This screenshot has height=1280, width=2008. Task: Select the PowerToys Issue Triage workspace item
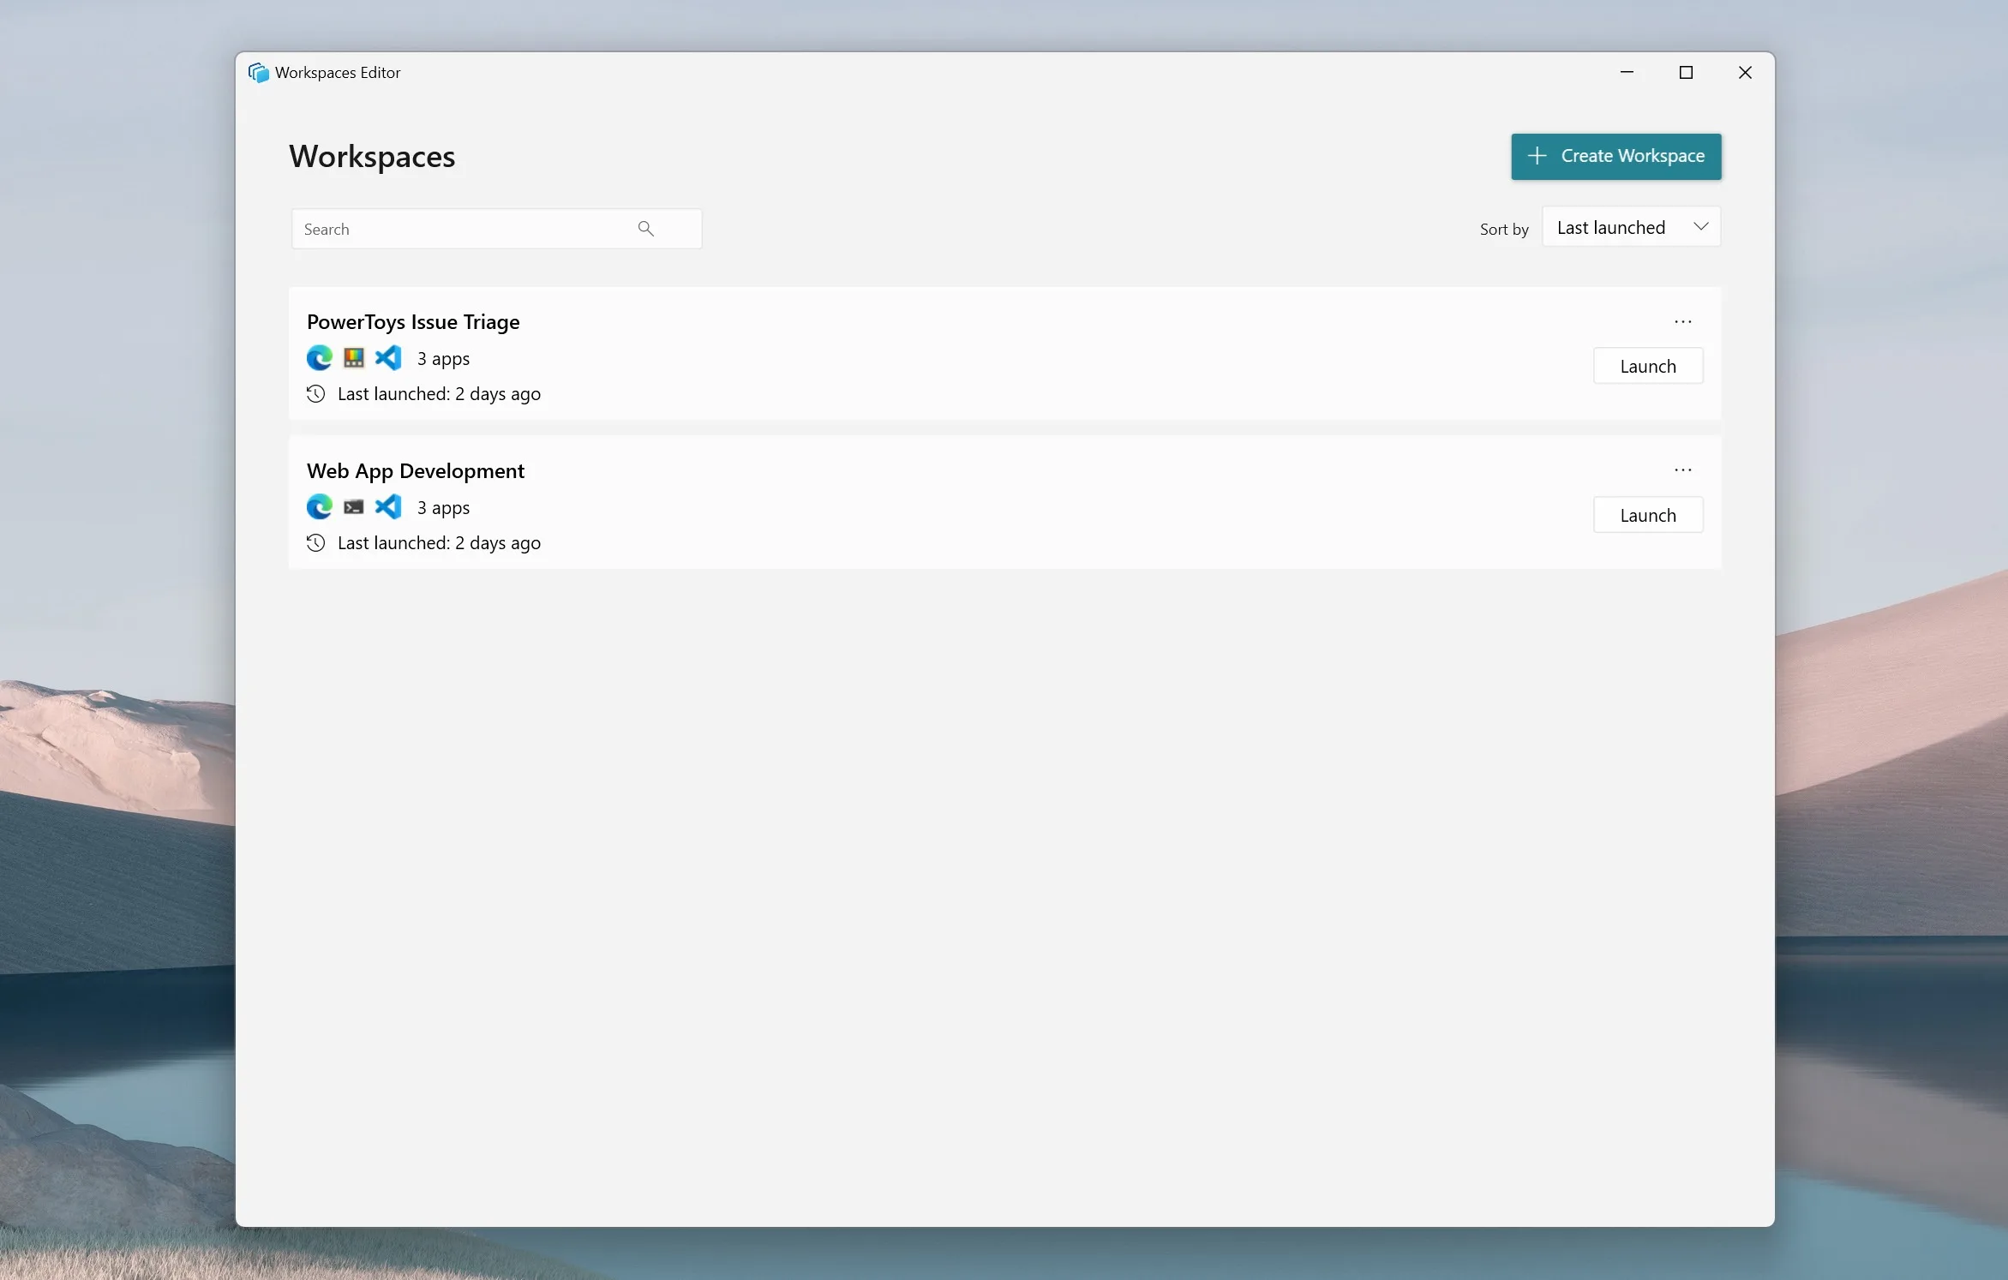point(411,320)
